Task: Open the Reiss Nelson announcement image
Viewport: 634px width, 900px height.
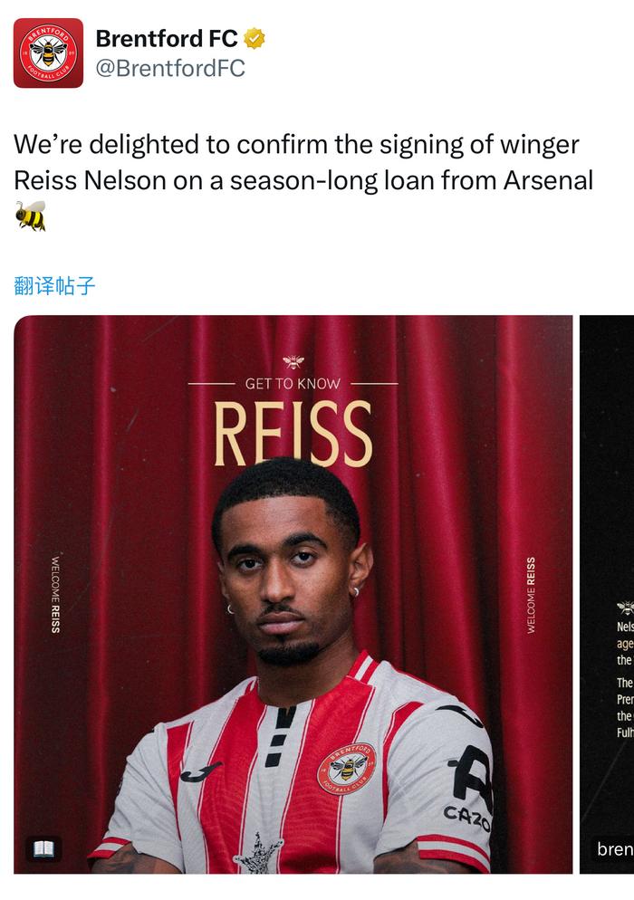Action: [x=293, y=594]
